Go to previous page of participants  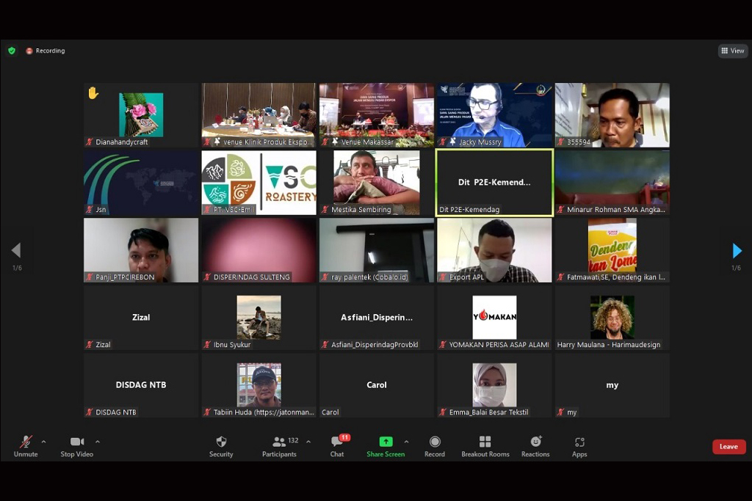(x=16, y=251)
